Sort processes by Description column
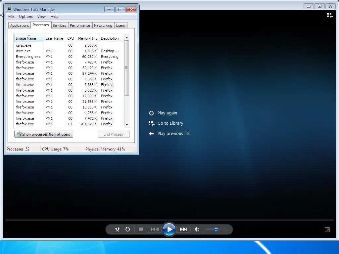The width and height of the screenshot is (339, 254). [112, 38]
